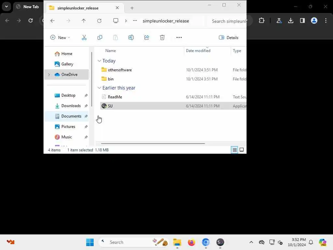Open Chrome from the taskbar
This screenshot has height=250, width=333.
click(206, 242)
